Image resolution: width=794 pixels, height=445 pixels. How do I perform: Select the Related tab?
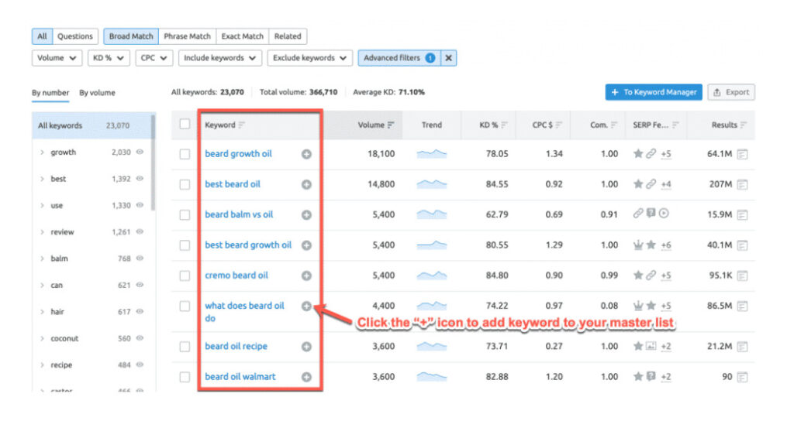coord(288,36)
